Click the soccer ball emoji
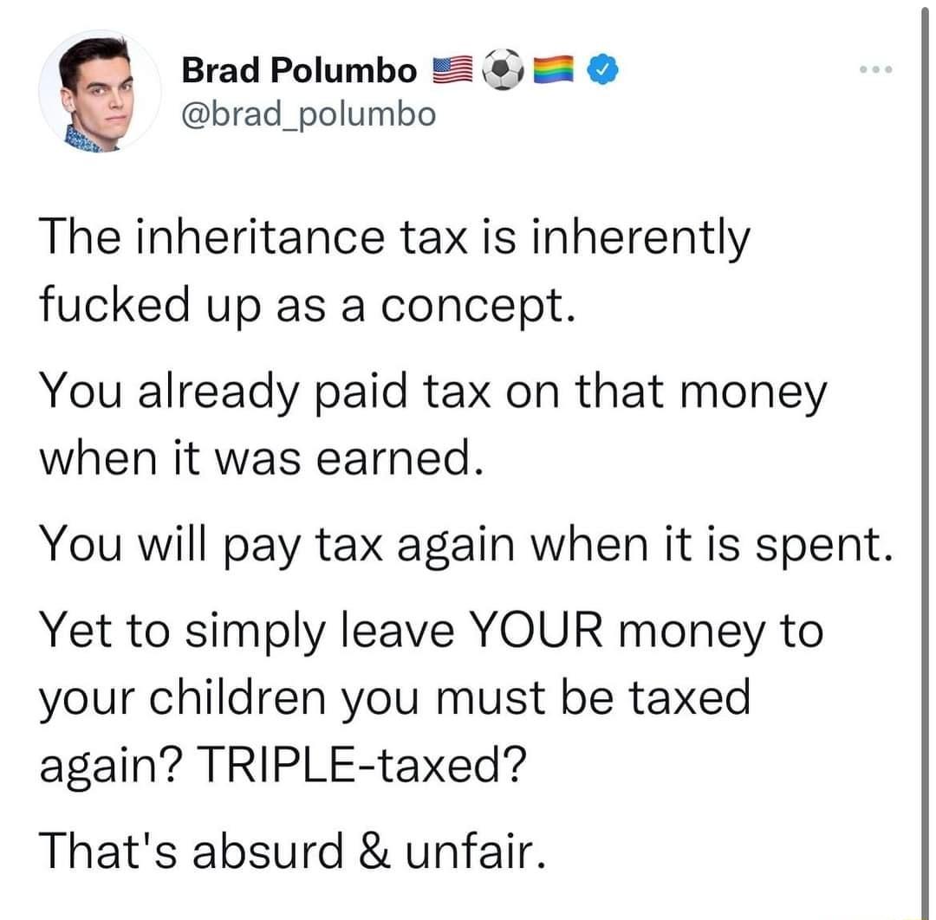Viewport: 936px width, 920px height. coord(504,69)
